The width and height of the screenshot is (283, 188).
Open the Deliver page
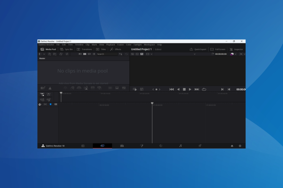coord(200,146)
